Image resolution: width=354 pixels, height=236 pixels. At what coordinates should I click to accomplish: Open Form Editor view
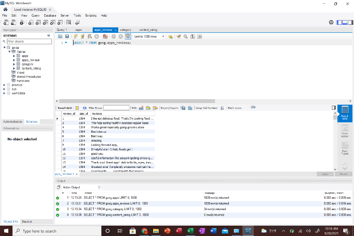coord(345,131)
